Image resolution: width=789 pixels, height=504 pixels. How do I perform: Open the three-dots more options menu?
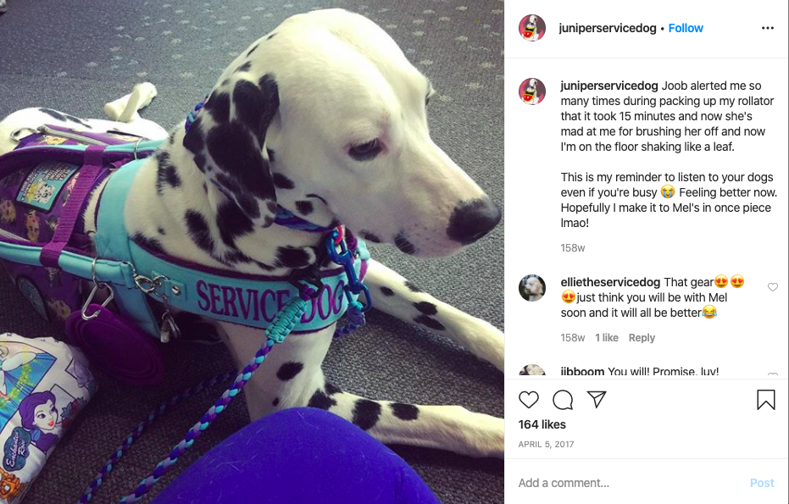[x=767, y=28]
